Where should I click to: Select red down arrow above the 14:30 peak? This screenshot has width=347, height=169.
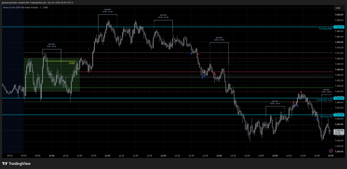301,92
